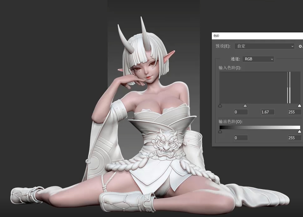This screenshot has width=303, height=217.
Task: Click the 预设(E) label
Action: pyautogui.click(x=223, y=46)
